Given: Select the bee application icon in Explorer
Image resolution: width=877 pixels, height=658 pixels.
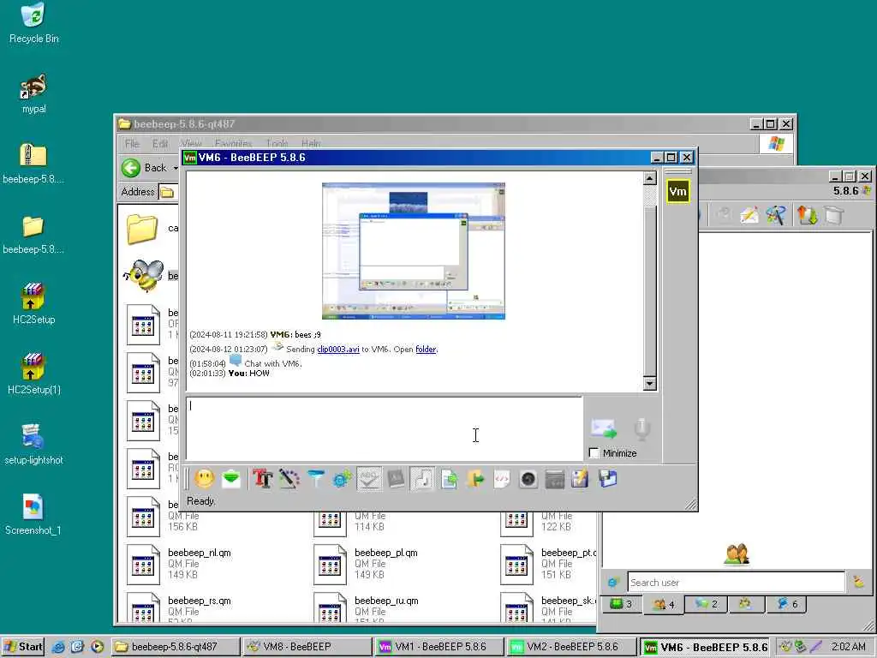Looking at the screenshot, I should tap(144, 275).
